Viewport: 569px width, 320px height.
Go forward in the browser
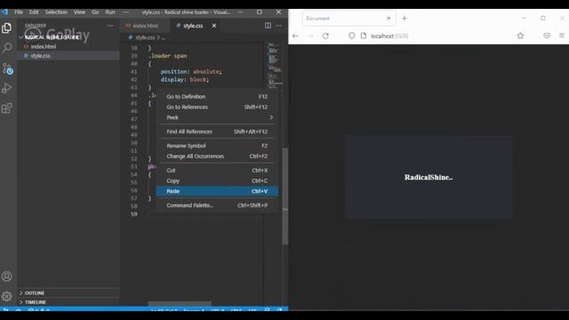310,36
